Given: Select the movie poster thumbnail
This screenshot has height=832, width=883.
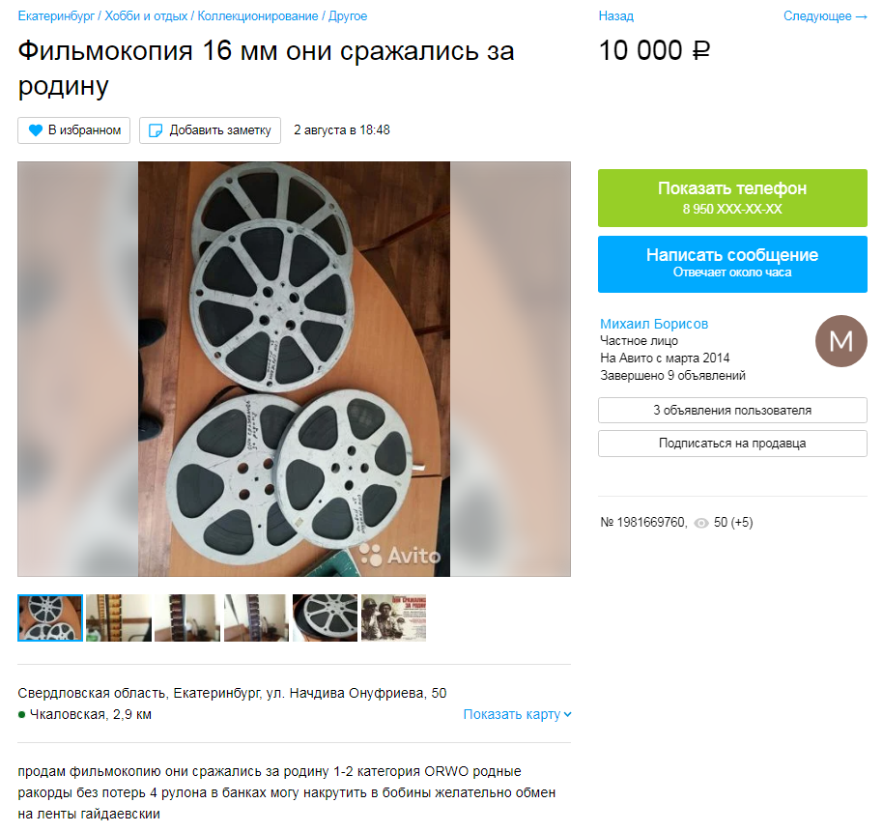Looking at the screenshot, I should pos(393,617).
